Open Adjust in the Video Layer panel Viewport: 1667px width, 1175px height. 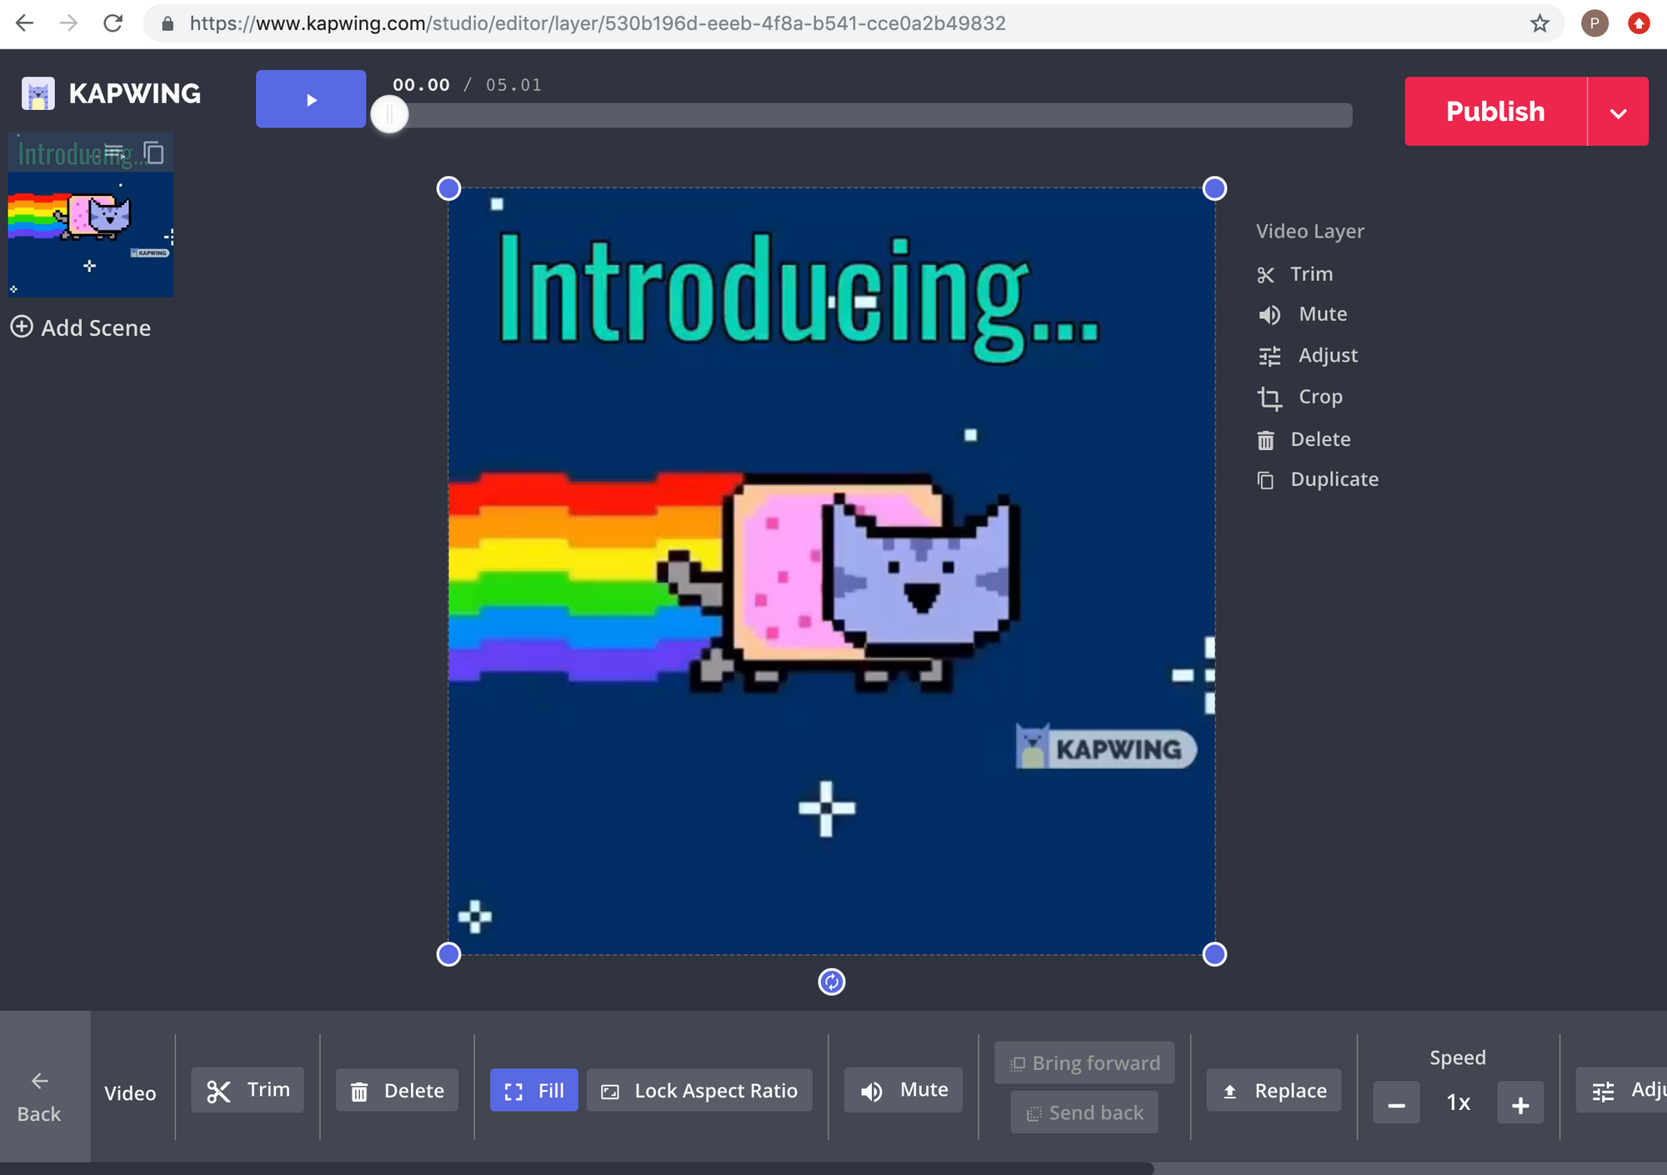coord(1327,355)
